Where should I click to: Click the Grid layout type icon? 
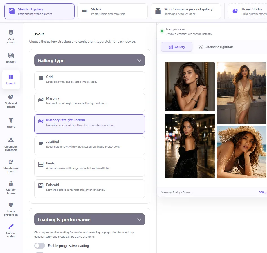click(41, 78)
